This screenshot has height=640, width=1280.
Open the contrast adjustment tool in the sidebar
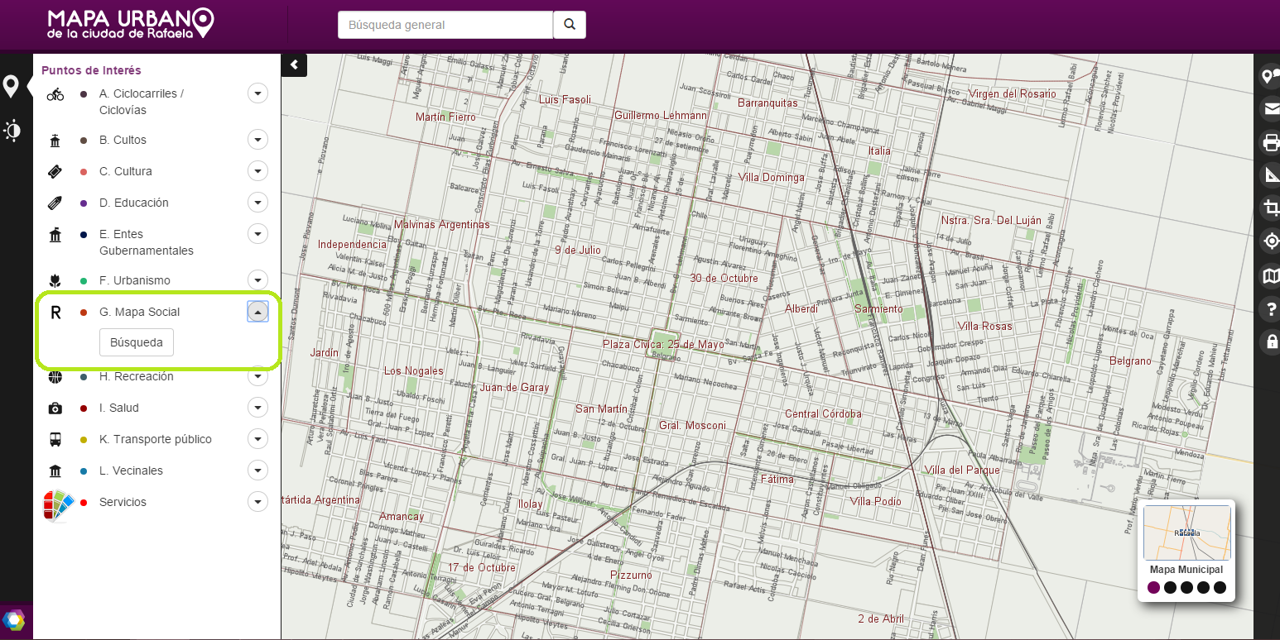click(x=12, y=130)
